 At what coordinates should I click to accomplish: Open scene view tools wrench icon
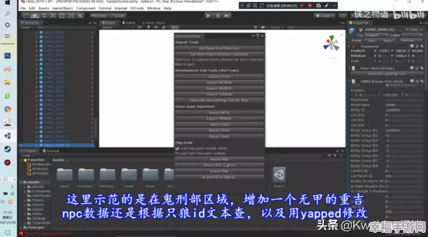pos(255,27)
